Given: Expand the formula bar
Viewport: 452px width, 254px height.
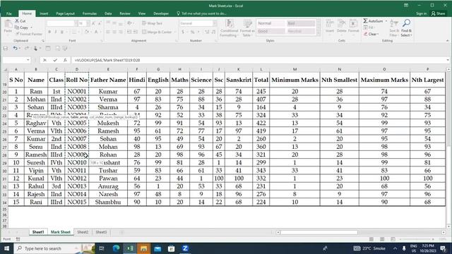Looking at the screenshot, I should 448,60.
